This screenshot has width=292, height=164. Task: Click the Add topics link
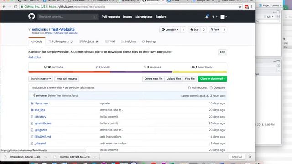[35, 57]
